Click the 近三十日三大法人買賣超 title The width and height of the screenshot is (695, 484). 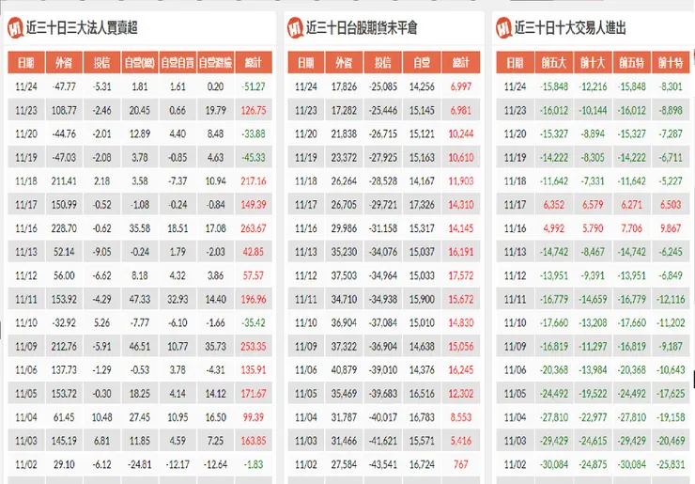pos(82,28)
